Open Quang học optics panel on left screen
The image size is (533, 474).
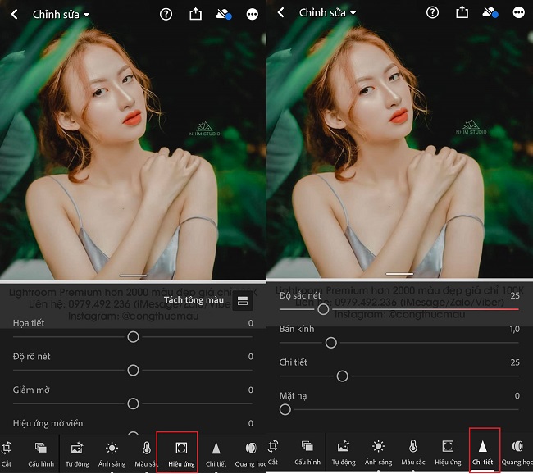coord(251,454)
